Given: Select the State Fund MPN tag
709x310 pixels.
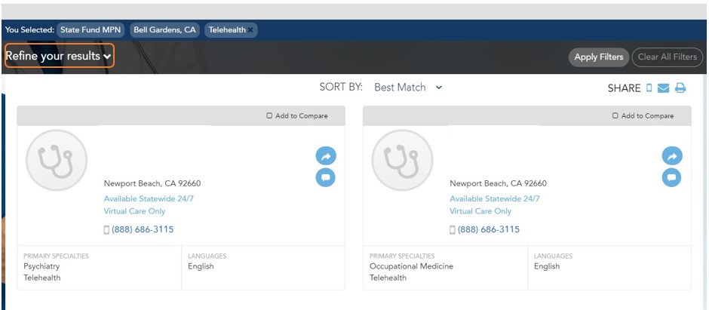Looking at the screenshot, I should coord(91,30).
